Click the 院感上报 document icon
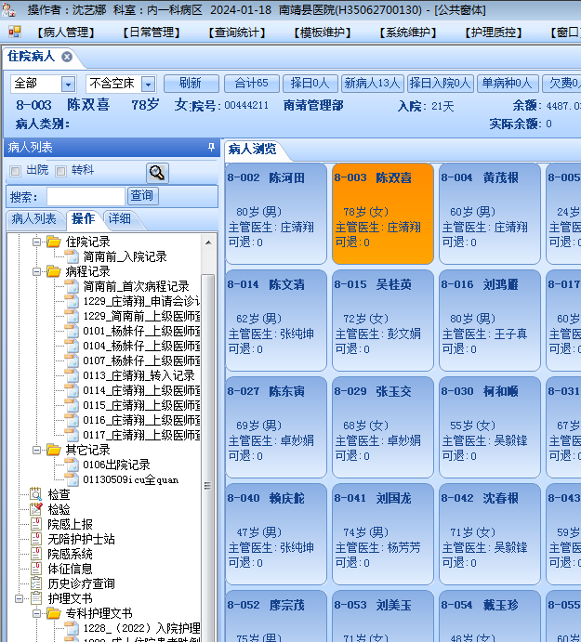The image size is (581, 642). point(36,524)
